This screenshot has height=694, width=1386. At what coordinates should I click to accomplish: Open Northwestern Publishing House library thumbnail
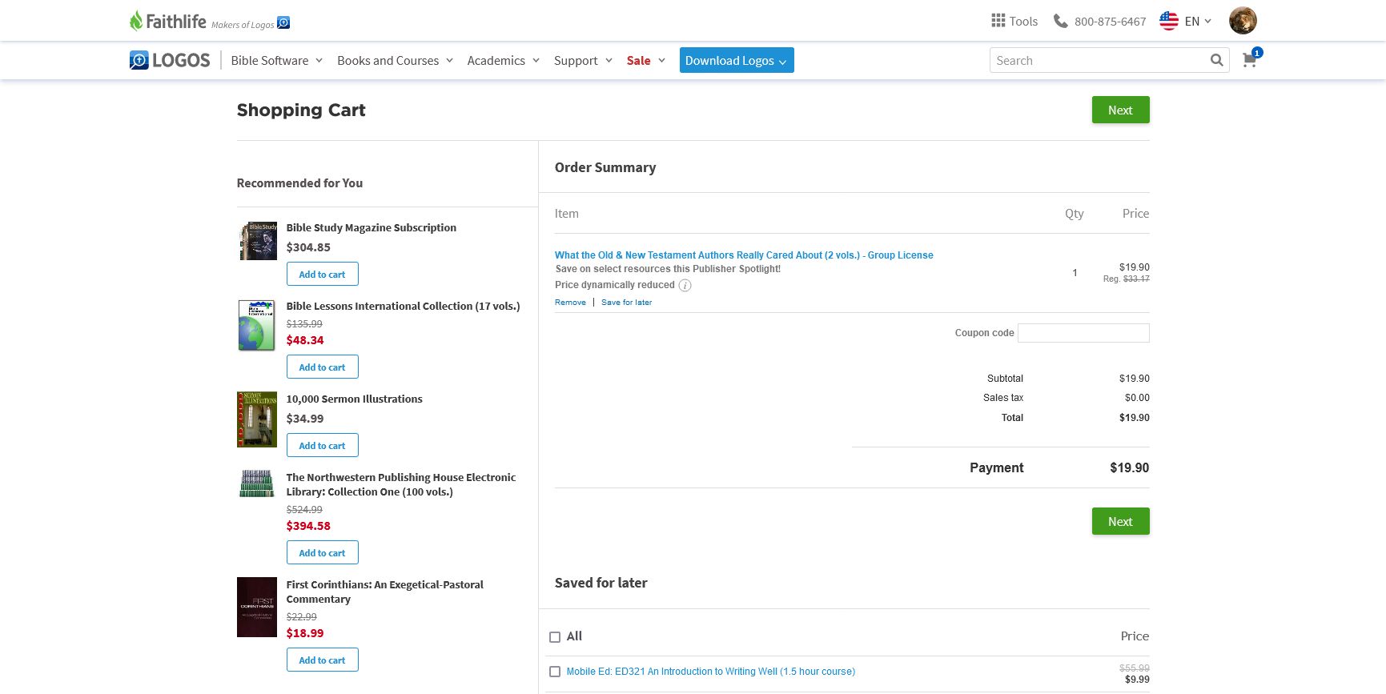tap(257, 483)
